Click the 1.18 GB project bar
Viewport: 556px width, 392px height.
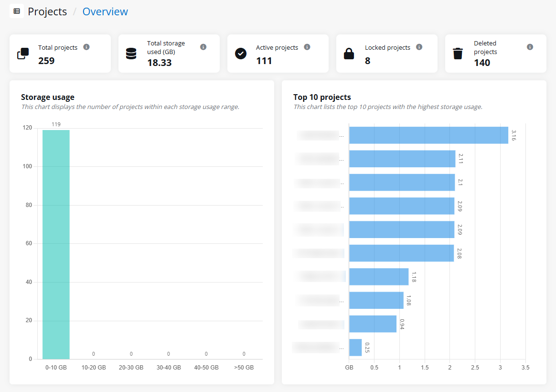tap(379, 277)
